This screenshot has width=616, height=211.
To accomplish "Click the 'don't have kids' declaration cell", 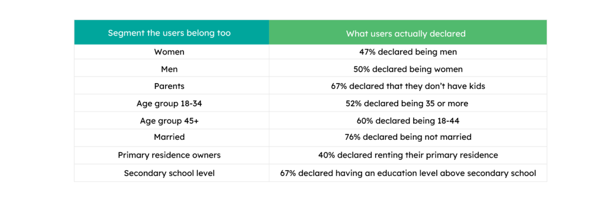I will (x=408, y=86).
